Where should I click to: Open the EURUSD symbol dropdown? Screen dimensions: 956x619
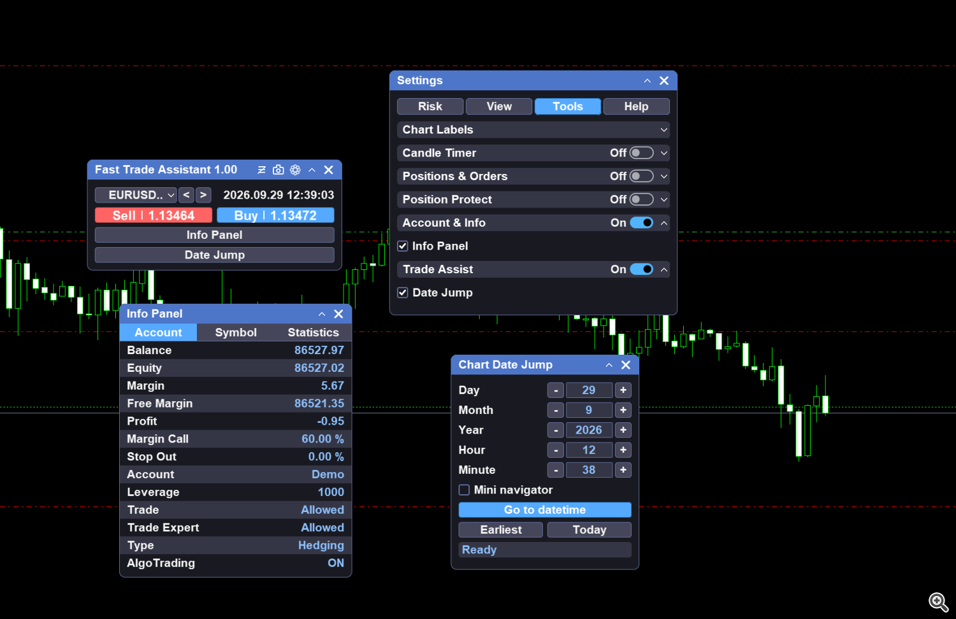tap(136, 195)
